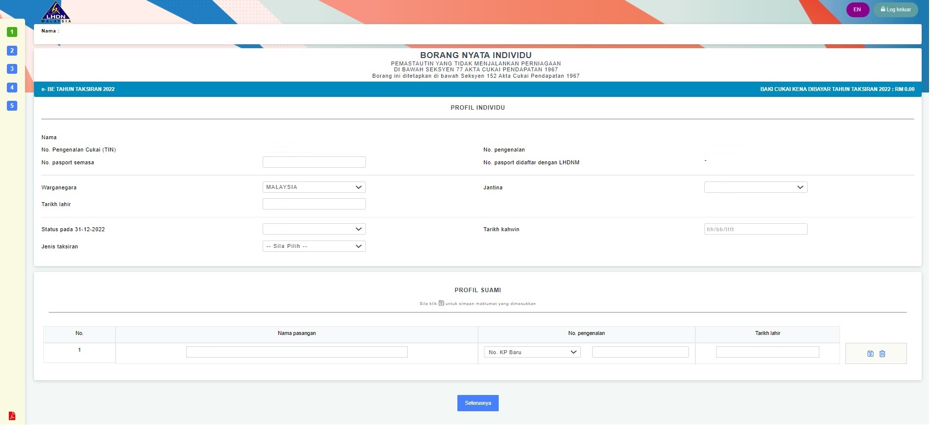Expand the Jenis taksiran Sila Pilih dropdown
932x425 pixels.
tap(314, 246)
